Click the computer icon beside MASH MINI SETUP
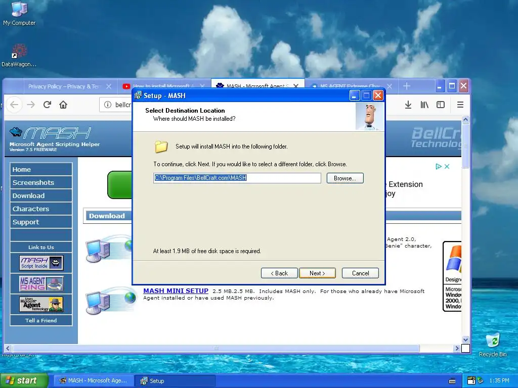Image resolution: width=518 pixels, height=388 pixels. tap(111, 301)
